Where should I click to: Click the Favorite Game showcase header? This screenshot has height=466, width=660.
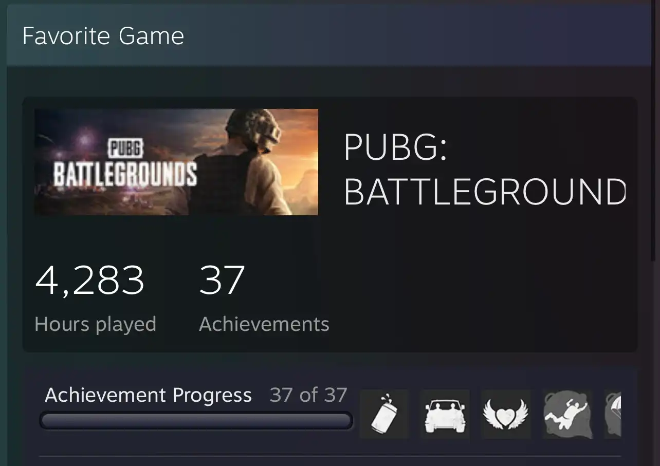click(x=329, y=36)
